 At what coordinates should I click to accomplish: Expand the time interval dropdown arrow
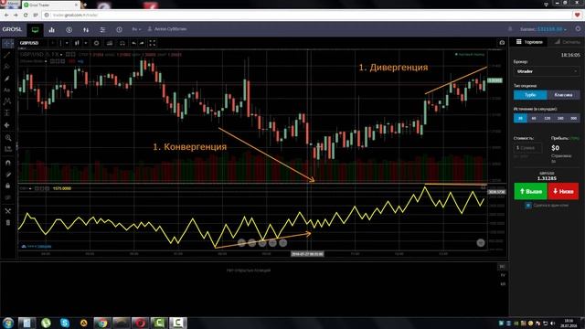click(x=67, y=43)
